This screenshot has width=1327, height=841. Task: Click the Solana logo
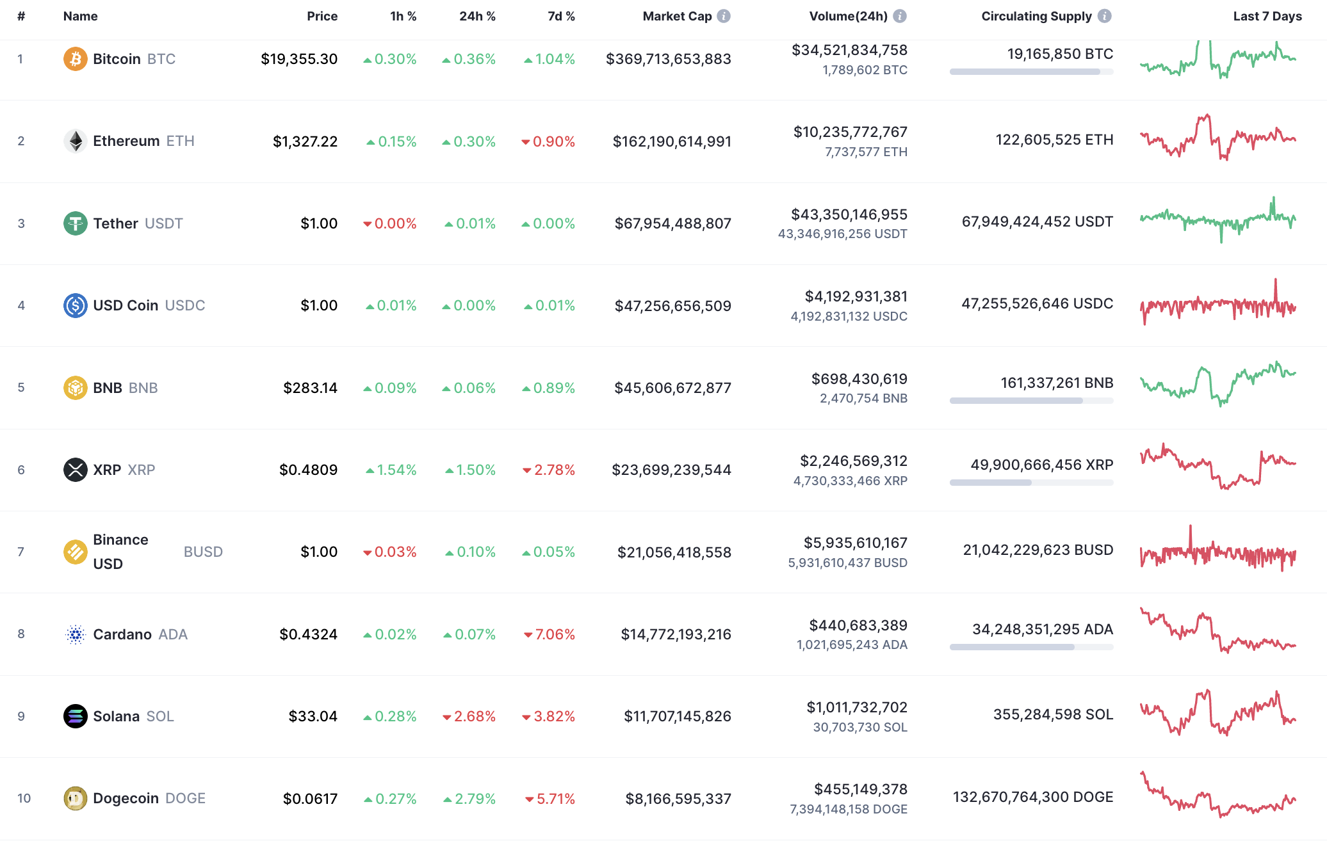[75, 716]
